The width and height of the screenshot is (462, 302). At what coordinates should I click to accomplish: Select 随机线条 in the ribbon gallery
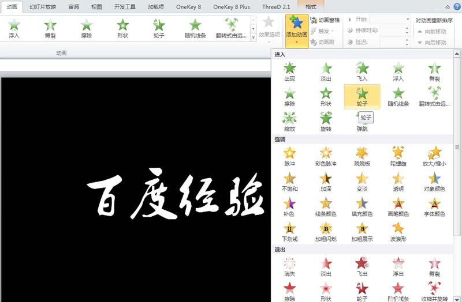[195, 28]
